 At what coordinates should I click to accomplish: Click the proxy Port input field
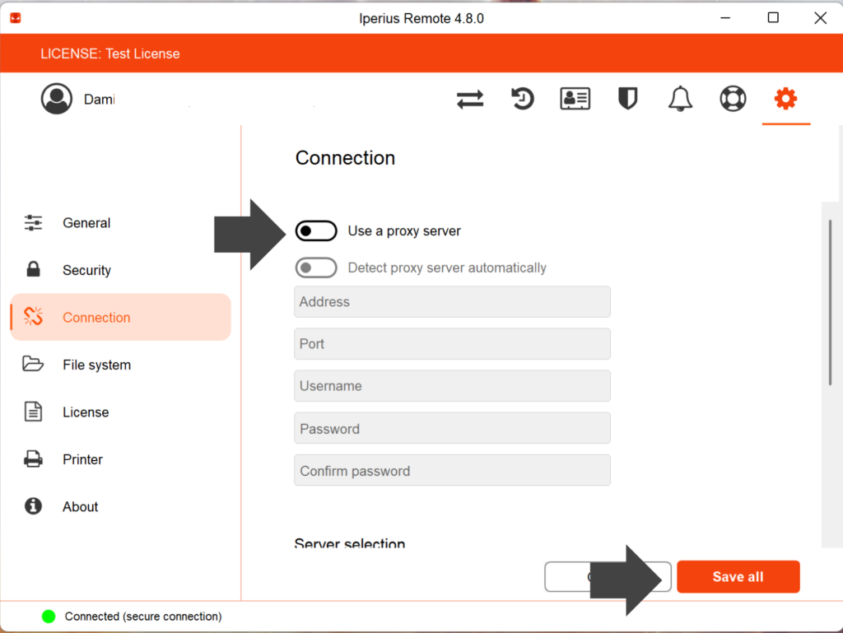[452, 344]
